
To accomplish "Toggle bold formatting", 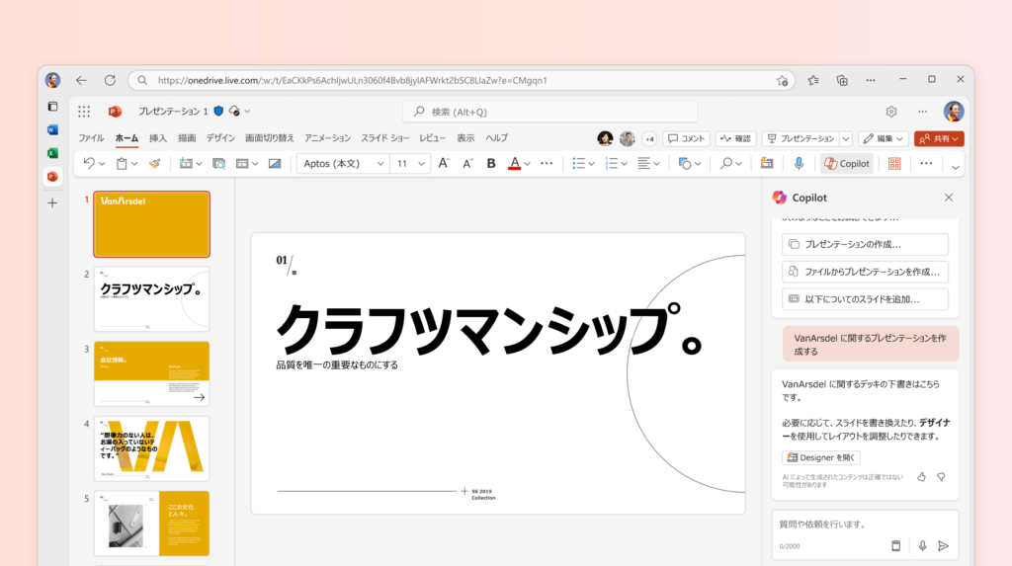I will 491,164.
